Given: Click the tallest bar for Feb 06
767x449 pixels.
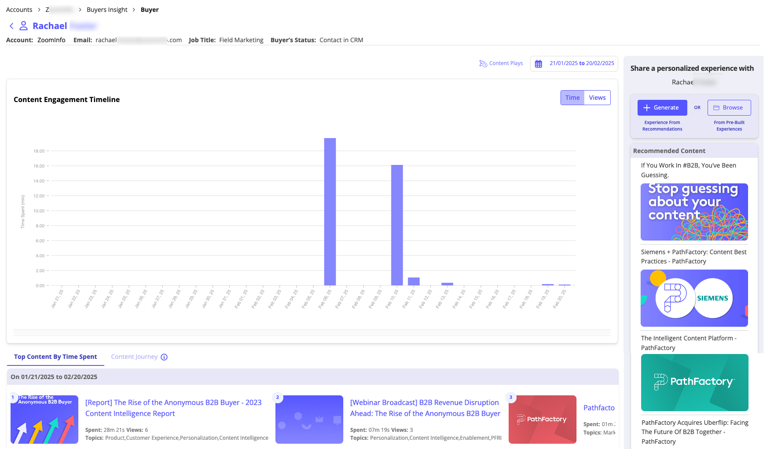Looking at the screenshot, I should 330,212.
